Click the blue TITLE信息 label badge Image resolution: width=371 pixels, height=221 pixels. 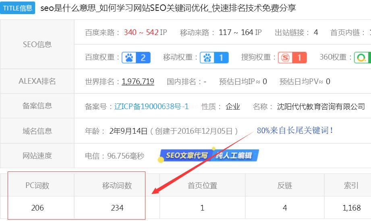pos(18,8)
